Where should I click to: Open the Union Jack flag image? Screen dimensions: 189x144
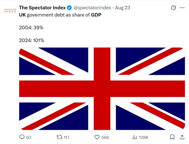pos(102,89)
